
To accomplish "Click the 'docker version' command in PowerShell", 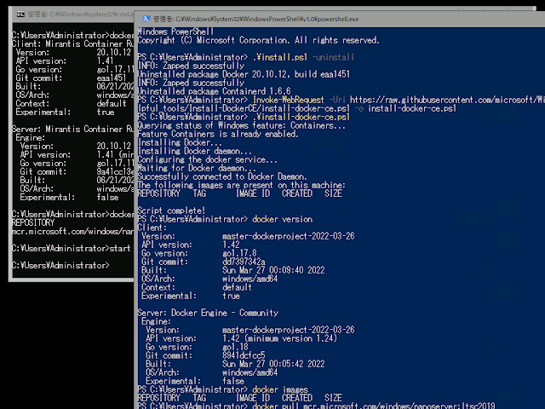I will [282, 219].
